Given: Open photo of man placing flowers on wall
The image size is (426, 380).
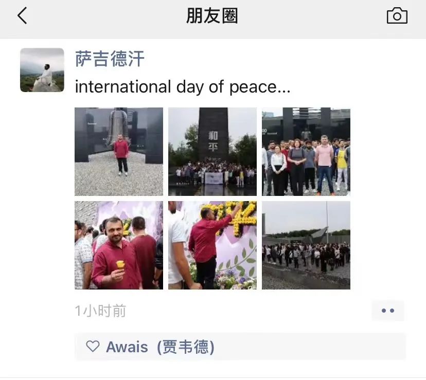Looking at the screenshot, I should click(212, 245).
